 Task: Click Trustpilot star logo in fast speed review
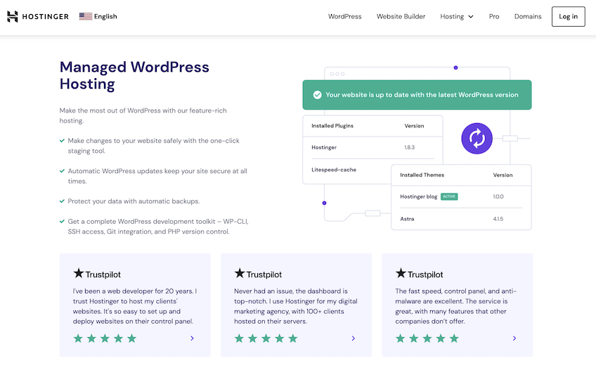[x=401, y=273]
